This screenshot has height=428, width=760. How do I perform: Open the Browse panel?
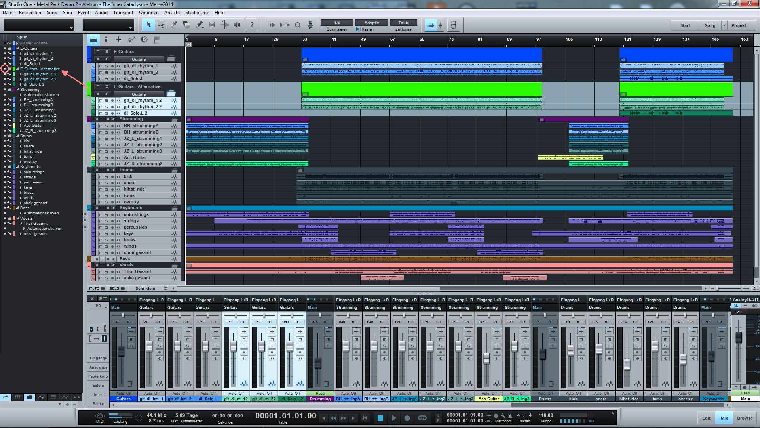pyautogui.click(x=745, y=418)
